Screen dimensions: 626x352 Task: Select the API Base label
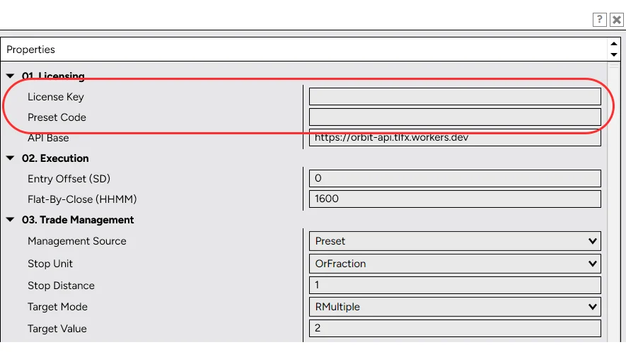point(48,138)
